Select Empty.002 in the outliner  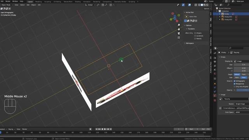[228, 20]
